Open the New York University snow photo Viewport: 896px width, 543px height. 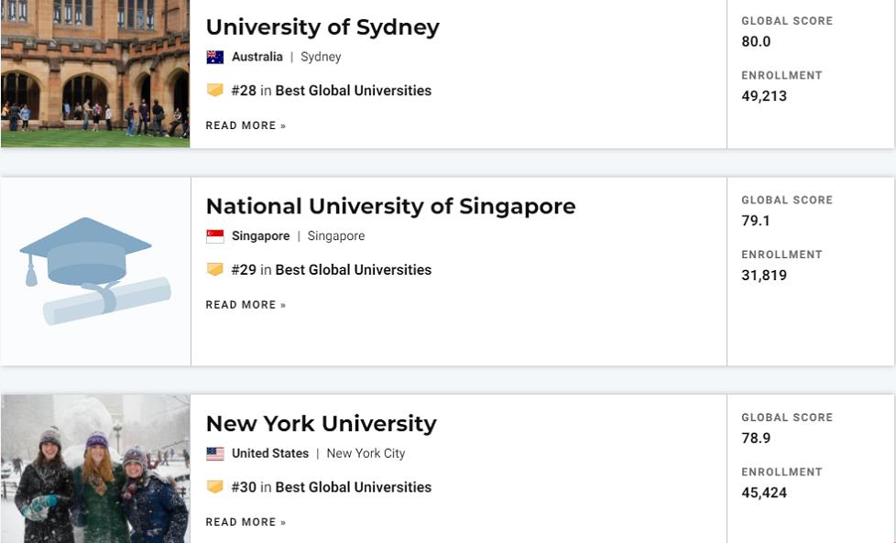click(95, 469)
